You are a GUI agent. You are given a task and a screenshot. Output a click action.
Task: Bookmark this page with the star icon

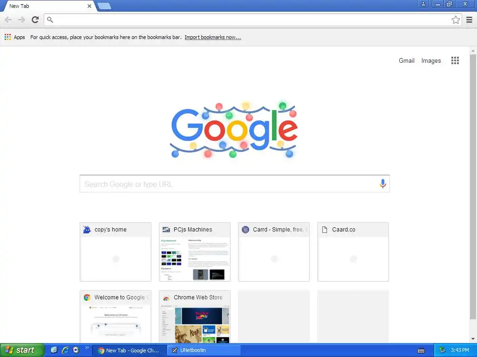[456, 20]
